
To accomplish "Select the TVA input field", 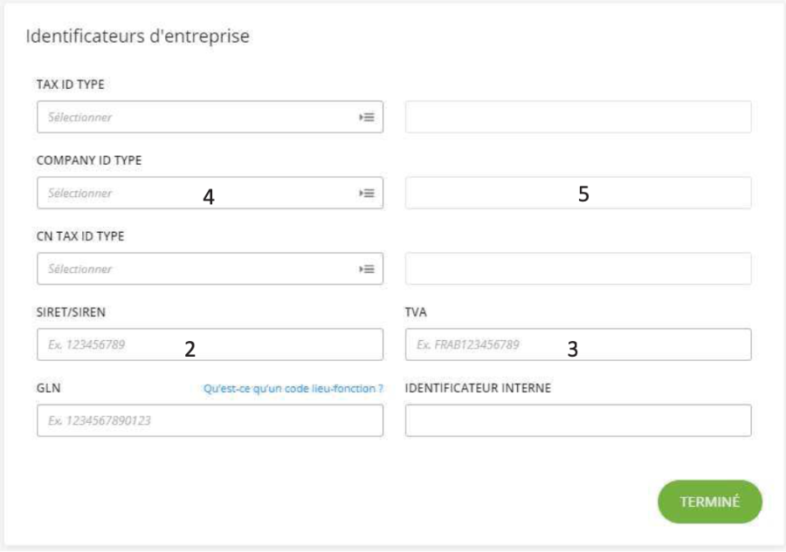I will click(578, 344).
